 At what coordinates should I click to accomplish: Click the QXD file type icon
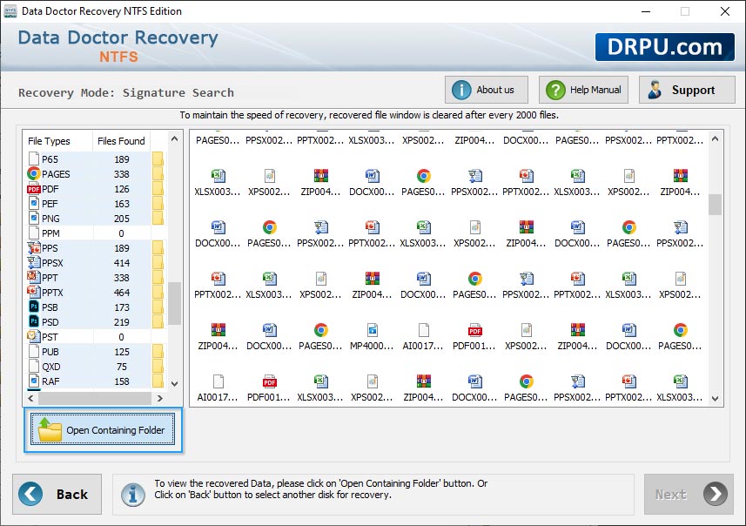click(x=34, y=366)
